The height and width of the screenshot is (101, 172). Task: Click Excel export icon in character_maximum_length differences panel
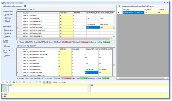click(119, 6)
